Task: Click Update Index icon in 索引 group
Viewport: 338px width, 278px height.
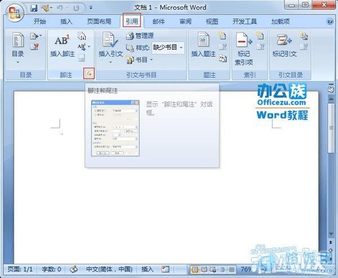Action: [260, 47]
